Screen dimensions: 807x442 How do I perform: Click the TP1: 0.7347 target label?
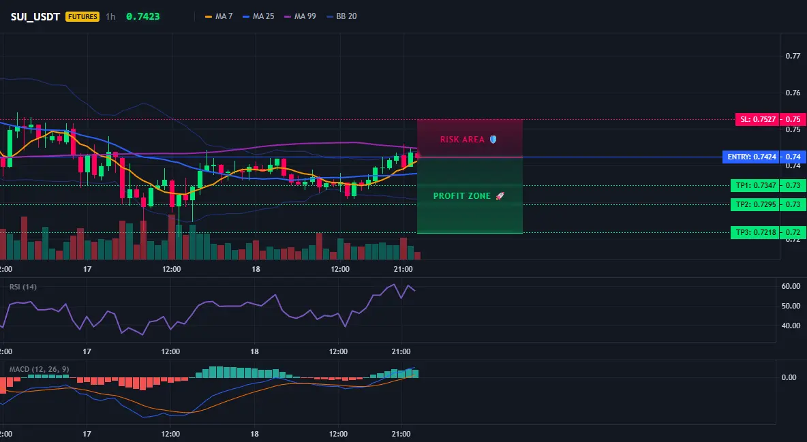755,185
